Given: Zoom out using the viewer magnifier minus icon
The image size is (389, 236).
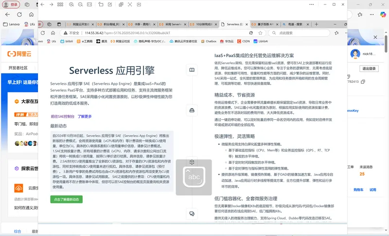Looking at the screenshot, I should pos(80,4).
